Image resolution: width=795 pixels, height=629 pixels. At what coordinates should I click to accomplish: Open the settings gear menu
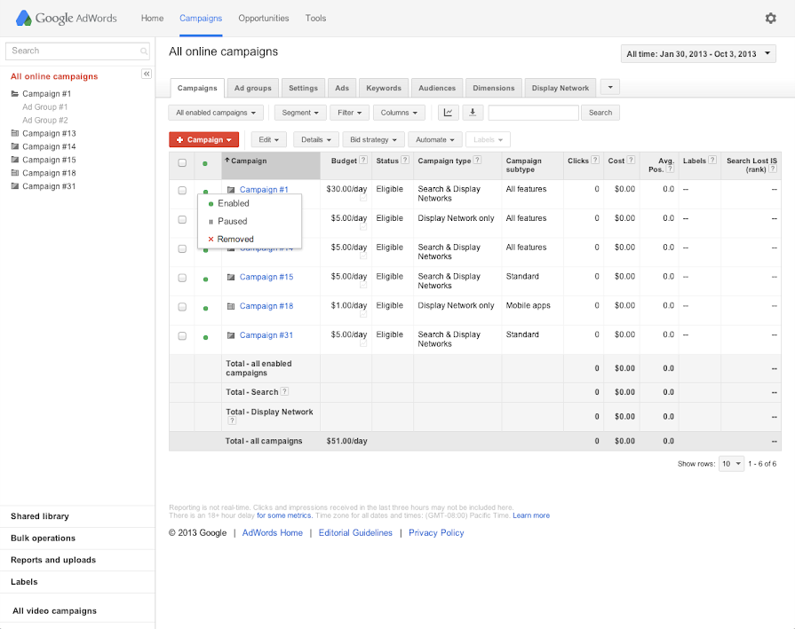[770, 19]
